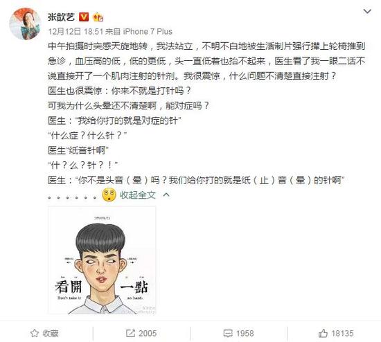381x342 pixels.
Task: Click the membership crown badge icon
Action: pos(98,17)
